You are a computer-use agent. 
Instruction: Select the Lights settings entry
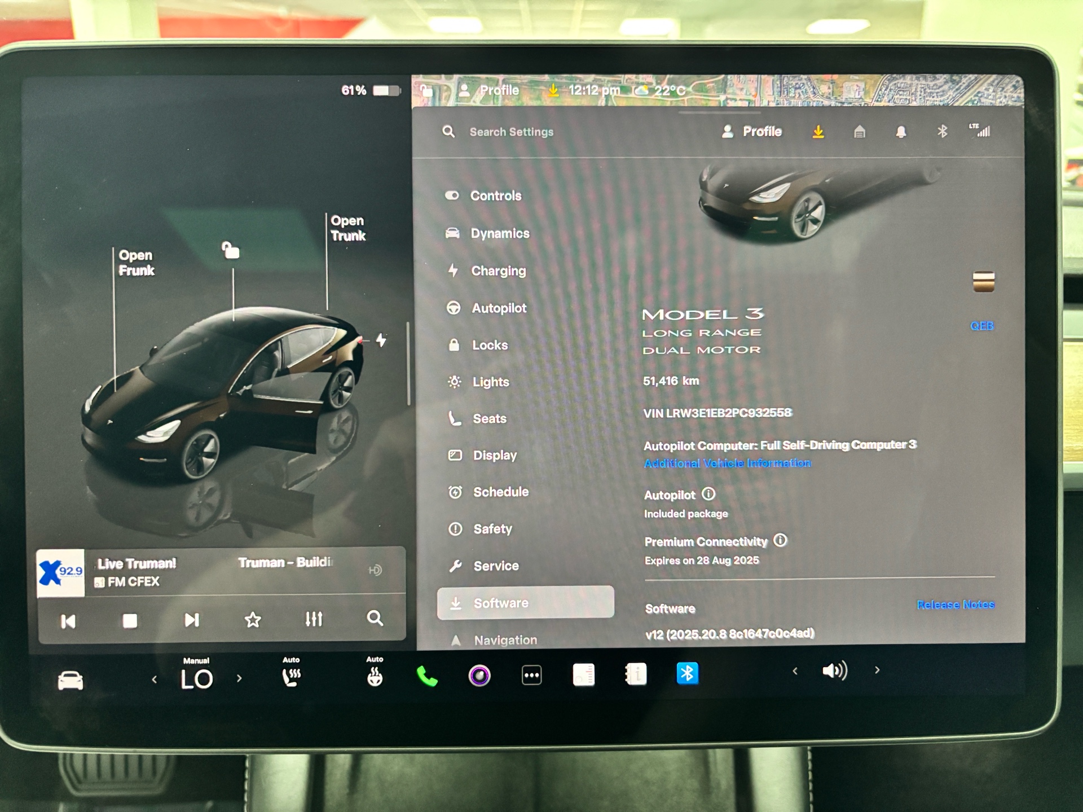coord(479,382)
